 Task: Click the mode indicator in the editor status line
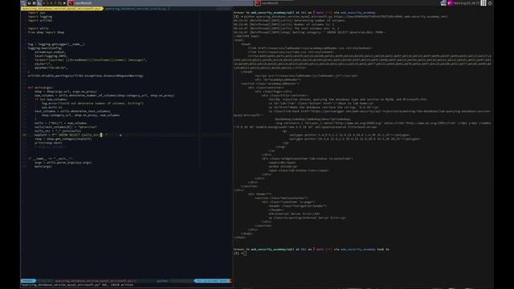click(28, 281)
